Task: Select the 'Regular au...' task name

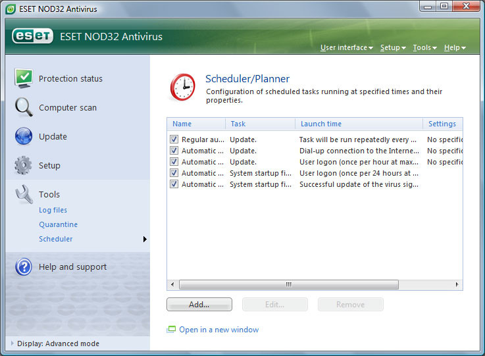Action: [x=203, y=140]
